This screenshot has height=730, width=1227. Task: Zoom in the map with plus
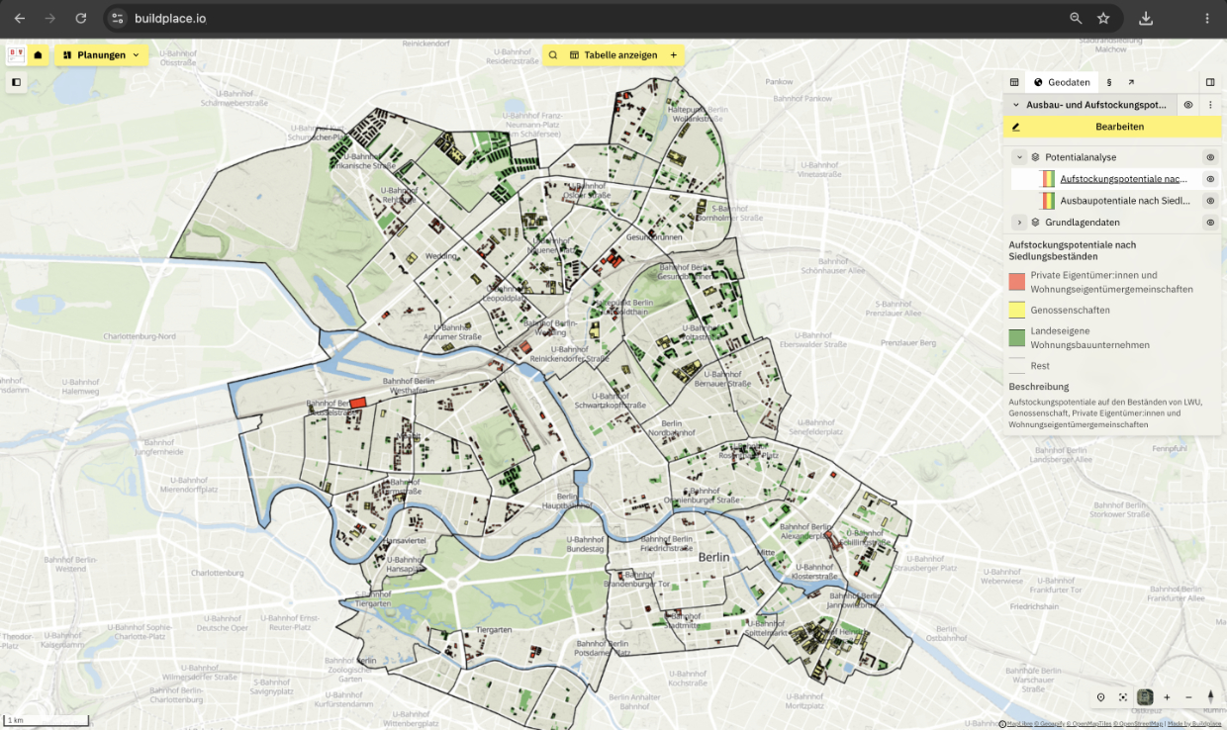(1167, 697)
